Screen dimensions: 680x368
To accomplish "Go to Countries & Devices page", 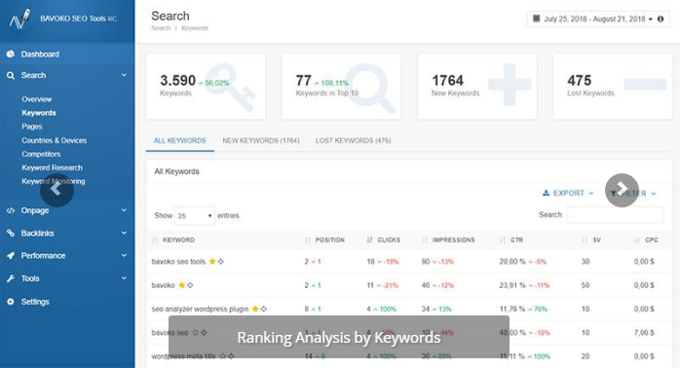I will [x=55, y=140].
